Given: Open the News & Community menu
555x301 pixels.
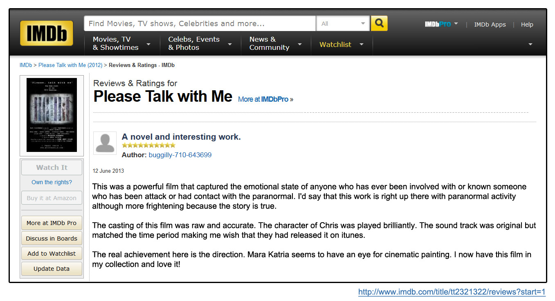Looking at the screenshot, I should [275, 44].
